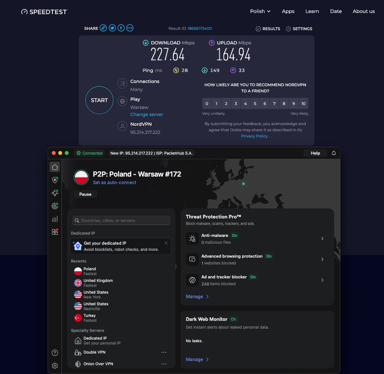Click the Connected status badge
Screen dimensions: 384x374
pyautogui.click(x=89, y=153)
